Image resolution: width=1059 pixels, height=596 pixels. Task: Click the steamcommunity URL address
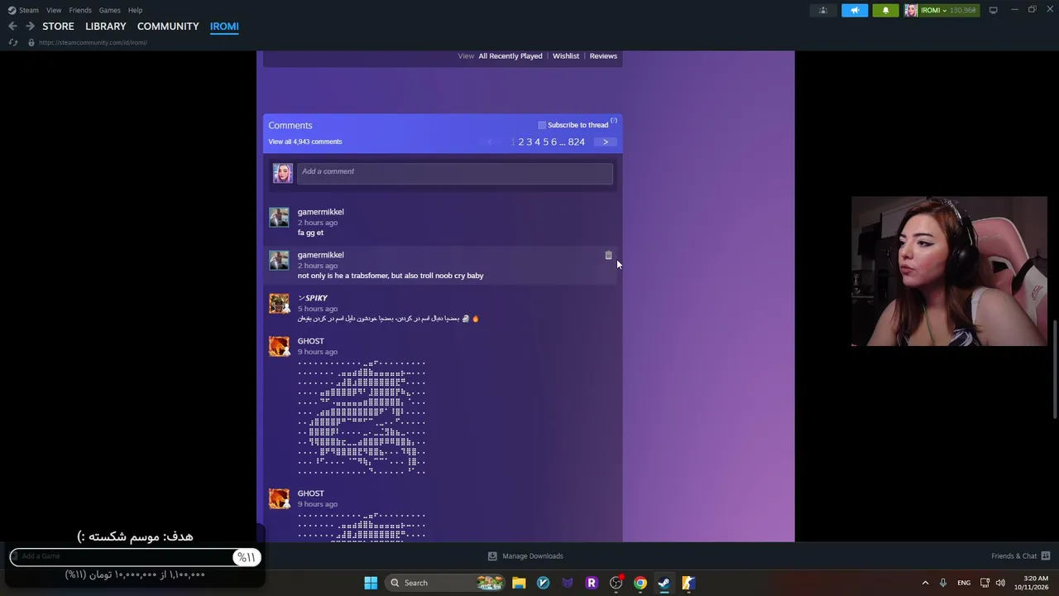[x=93, y=42]
